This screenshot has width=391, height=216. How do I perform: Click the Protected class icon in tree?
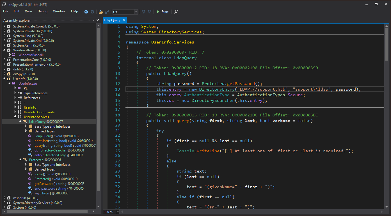point(25,160)
